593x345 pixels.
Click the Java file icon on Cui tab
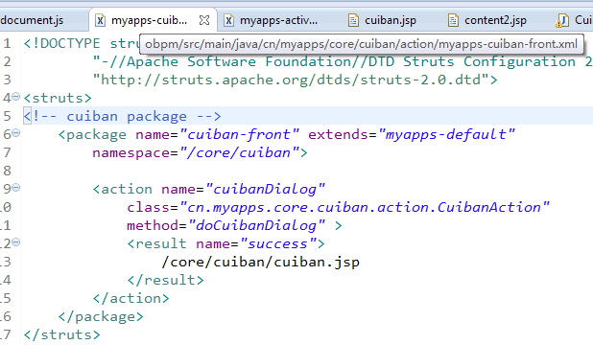[562, 20]
